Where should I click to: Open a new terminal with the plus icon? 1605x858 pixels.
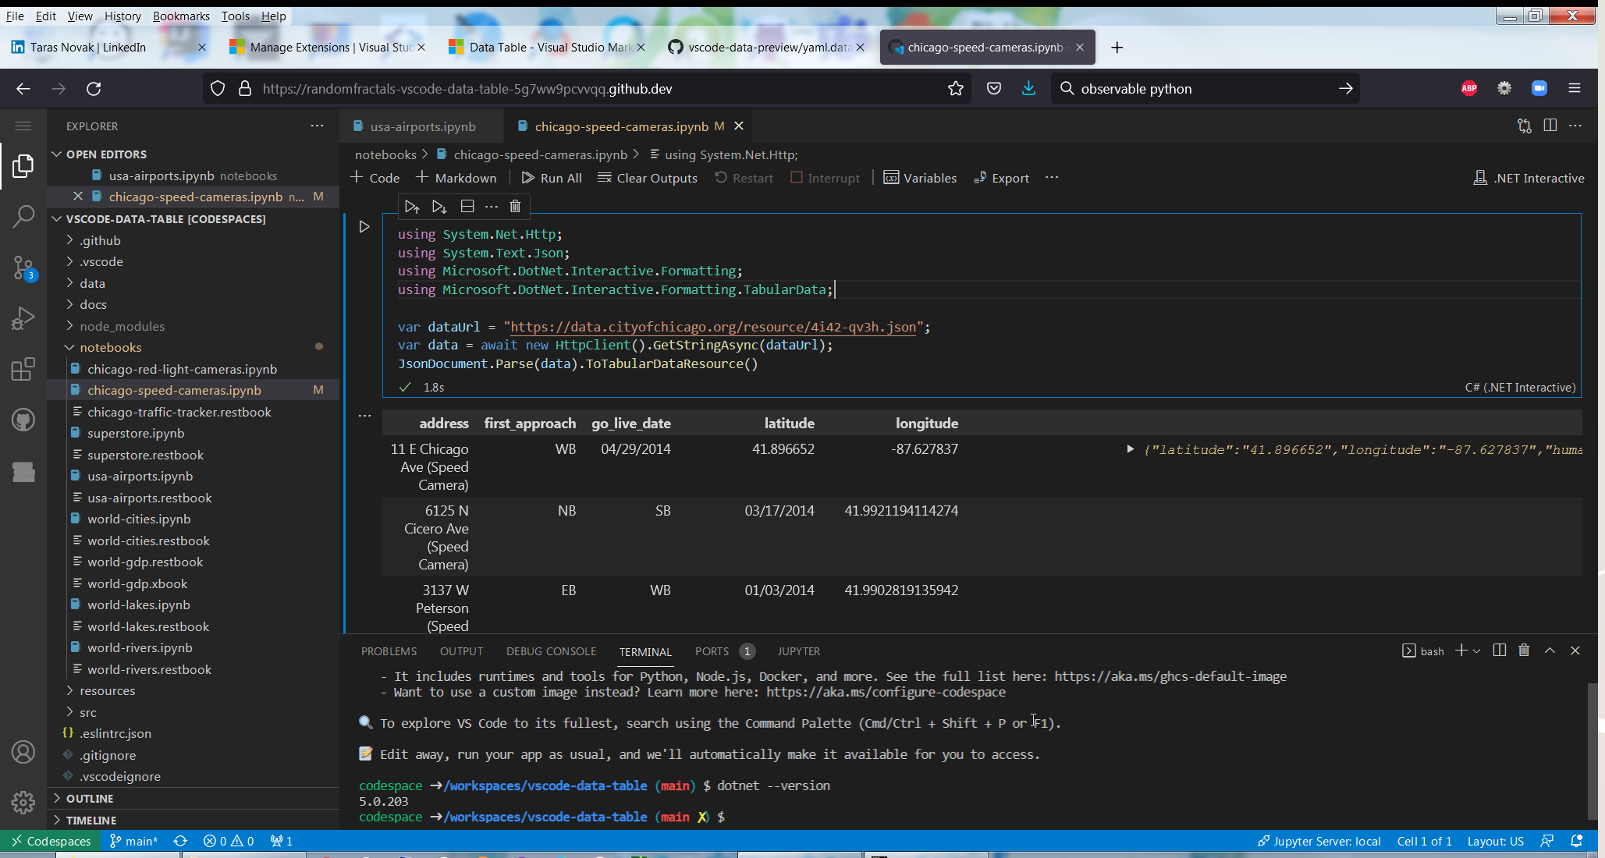(x=1460, y=650)
